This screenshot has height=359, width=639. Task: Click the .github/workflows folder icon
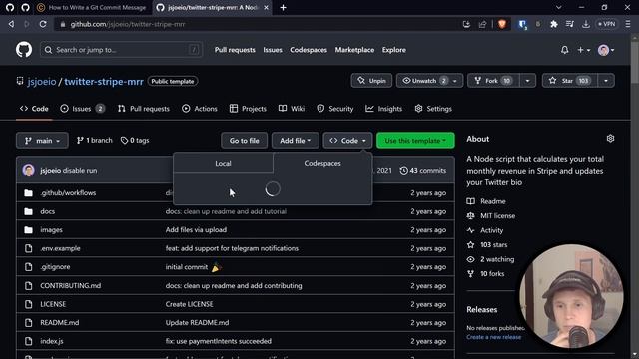point(28,192)
